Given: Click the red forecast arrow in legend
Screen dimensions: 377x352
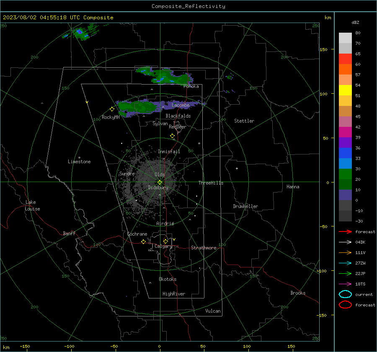Looking at the screenshot, I should (345, 231).
